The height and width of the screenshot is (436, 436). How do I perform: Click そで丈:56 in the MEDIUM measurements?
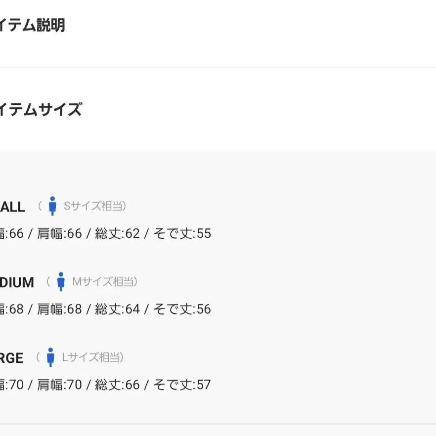coord(182,309)
